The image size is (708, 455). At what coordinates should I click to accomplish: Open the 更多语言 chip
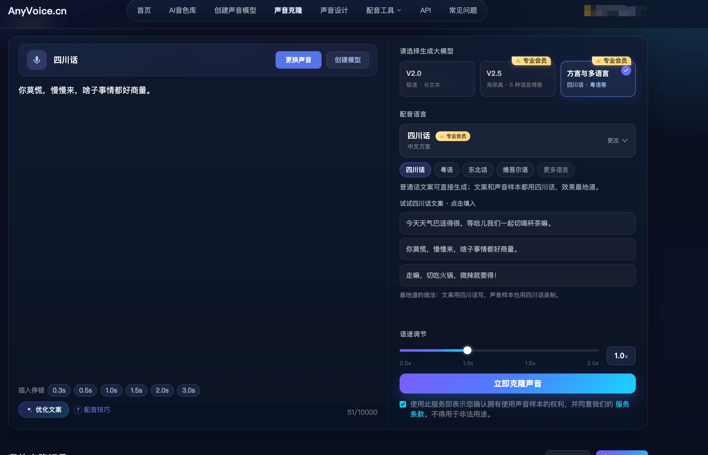[556, 170]
